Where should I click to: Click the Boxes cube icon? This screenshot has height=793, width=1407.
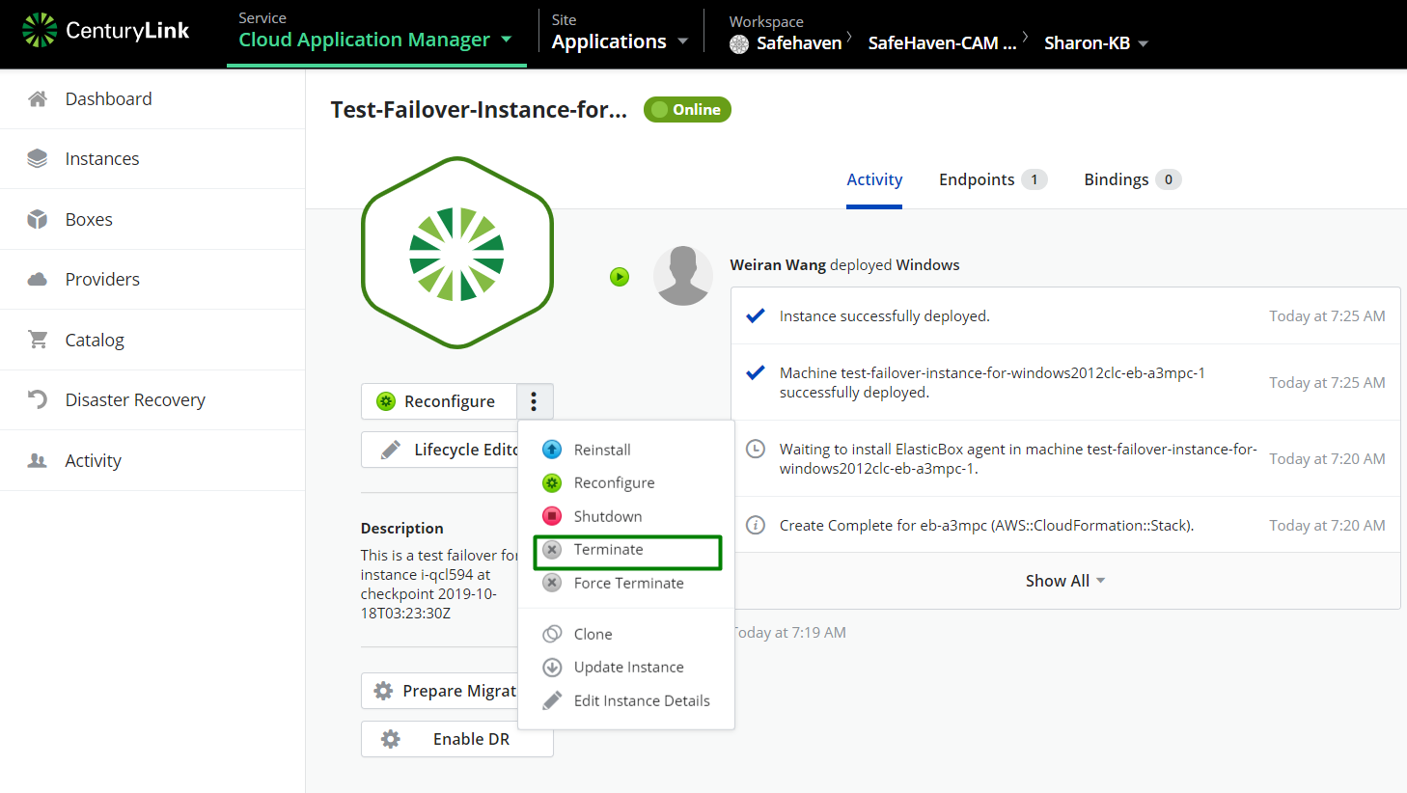tap(38, 219)
